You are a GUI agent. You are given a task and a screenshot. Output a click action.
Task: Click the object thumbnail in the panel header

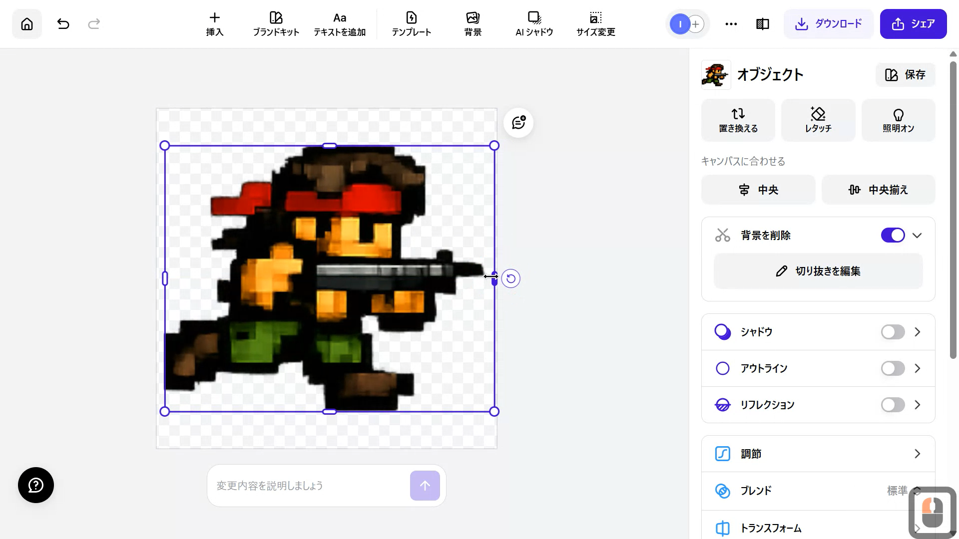coord(716,75)
